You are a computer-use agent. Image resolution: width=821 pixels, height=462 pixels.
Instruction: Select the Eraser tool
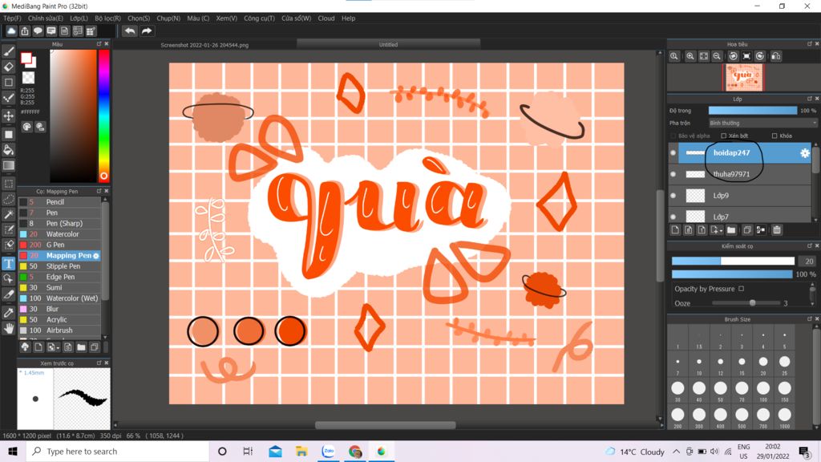click(x=8, y=67)
